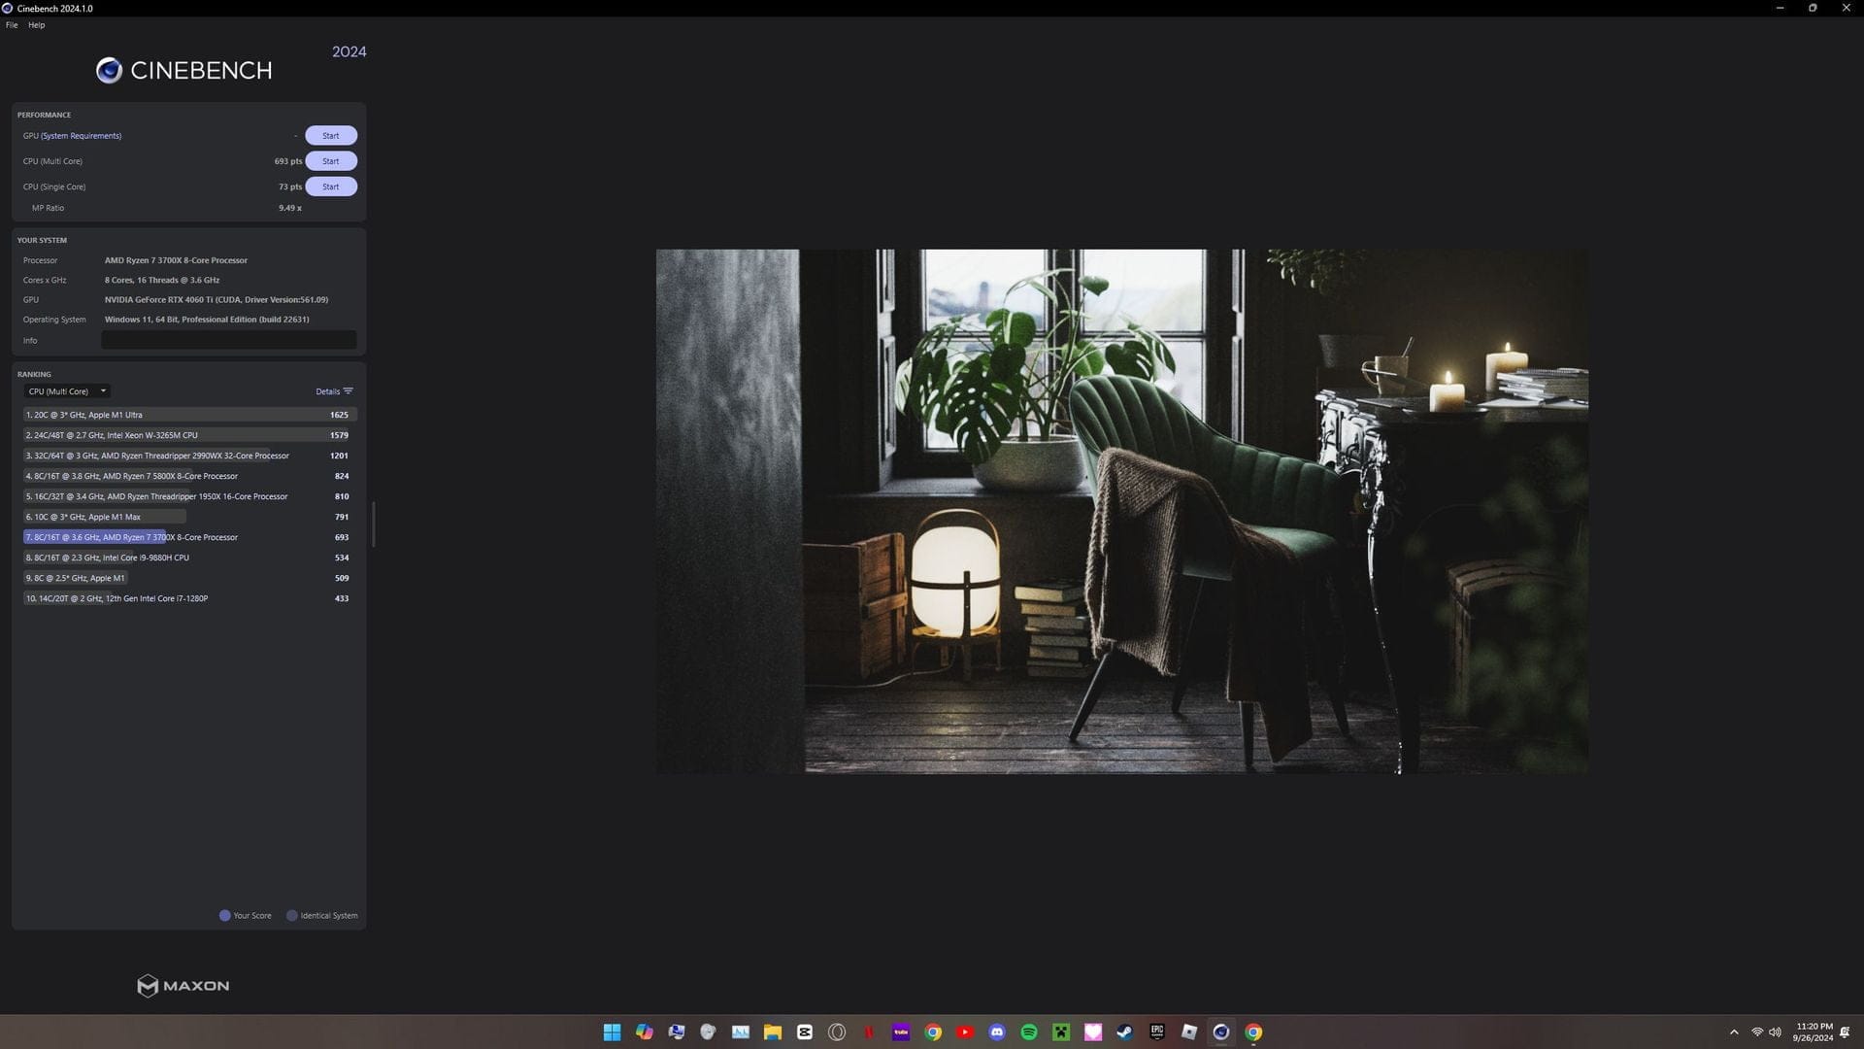
Task: Open the Windows Start menu
Action: tap(612, 1032)
